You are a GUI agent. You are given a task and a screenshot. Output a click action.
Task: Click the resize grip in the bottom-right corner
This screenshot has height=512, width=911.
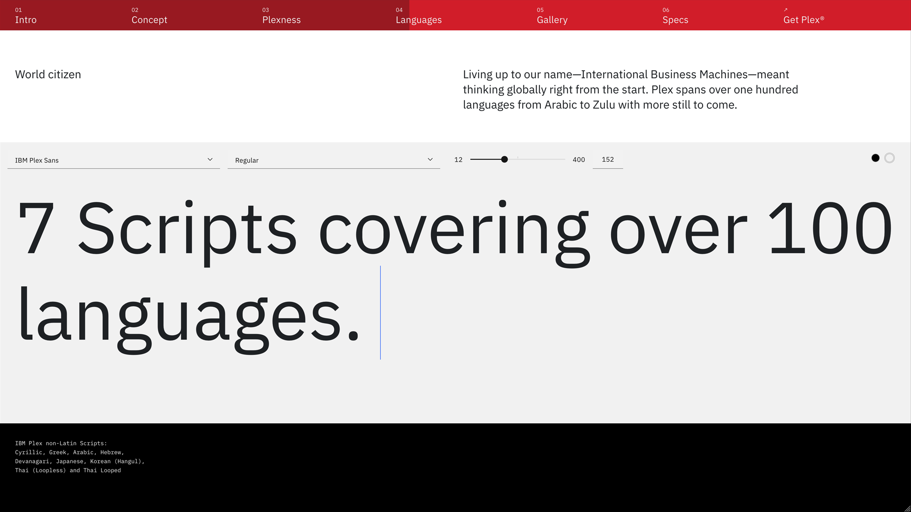907,508
